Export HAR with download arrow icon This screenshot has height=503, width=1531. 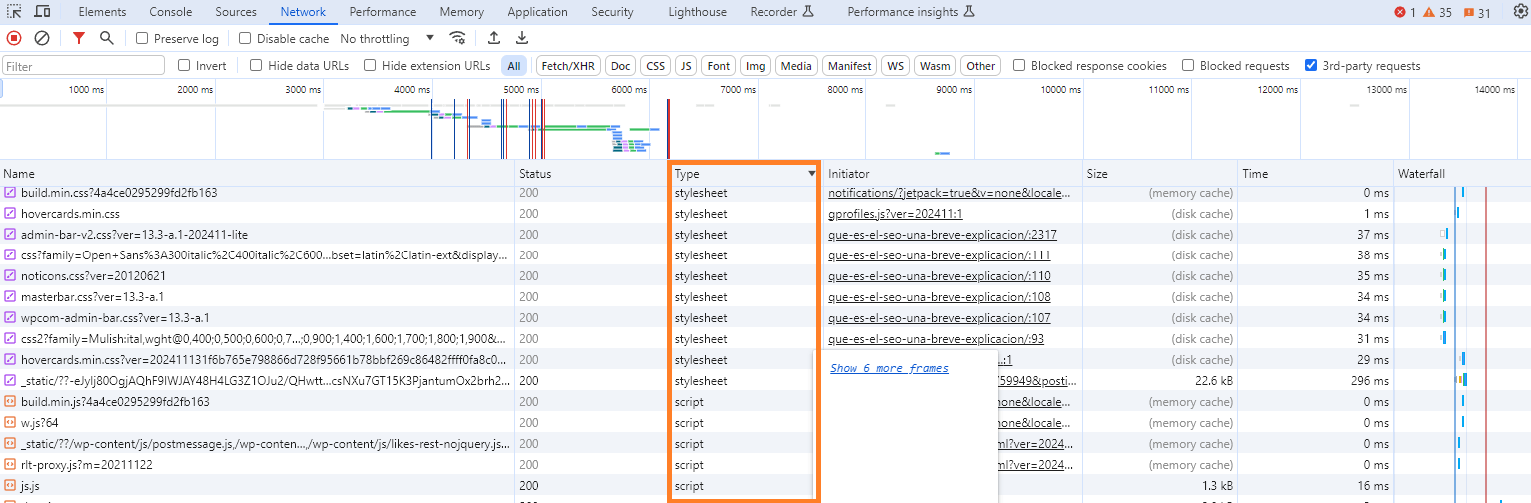[x=521, y=38]
